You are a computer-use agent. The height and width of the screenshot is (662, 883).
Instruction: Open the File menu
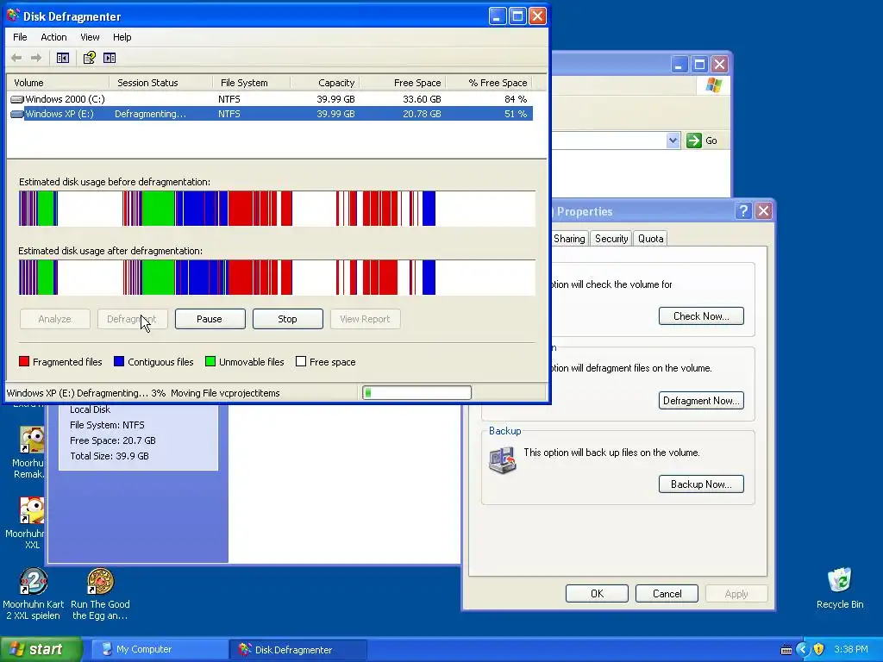click(x=20, y=37)
